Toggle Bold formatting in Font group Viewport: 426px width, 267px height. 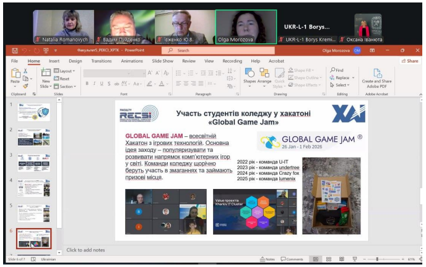pos(87,83)
